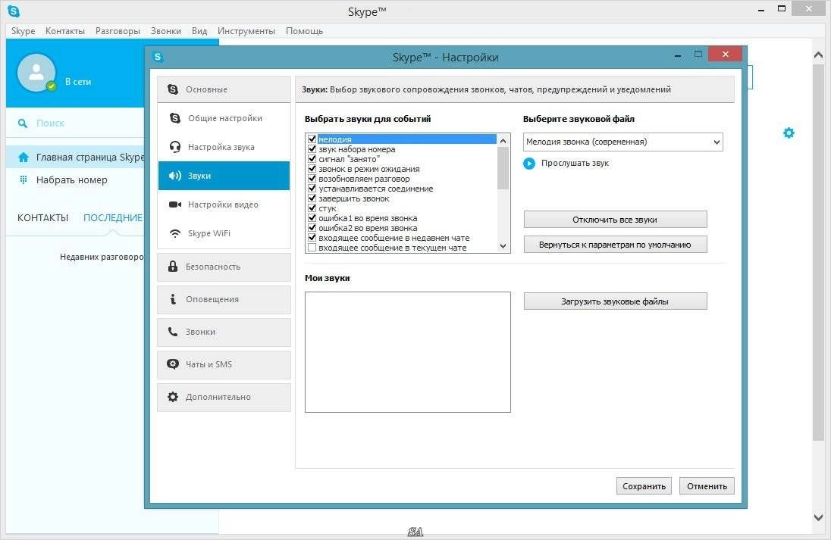Click the info icon beside Оповещения
The image size is (831, 540).
(173, 299)
